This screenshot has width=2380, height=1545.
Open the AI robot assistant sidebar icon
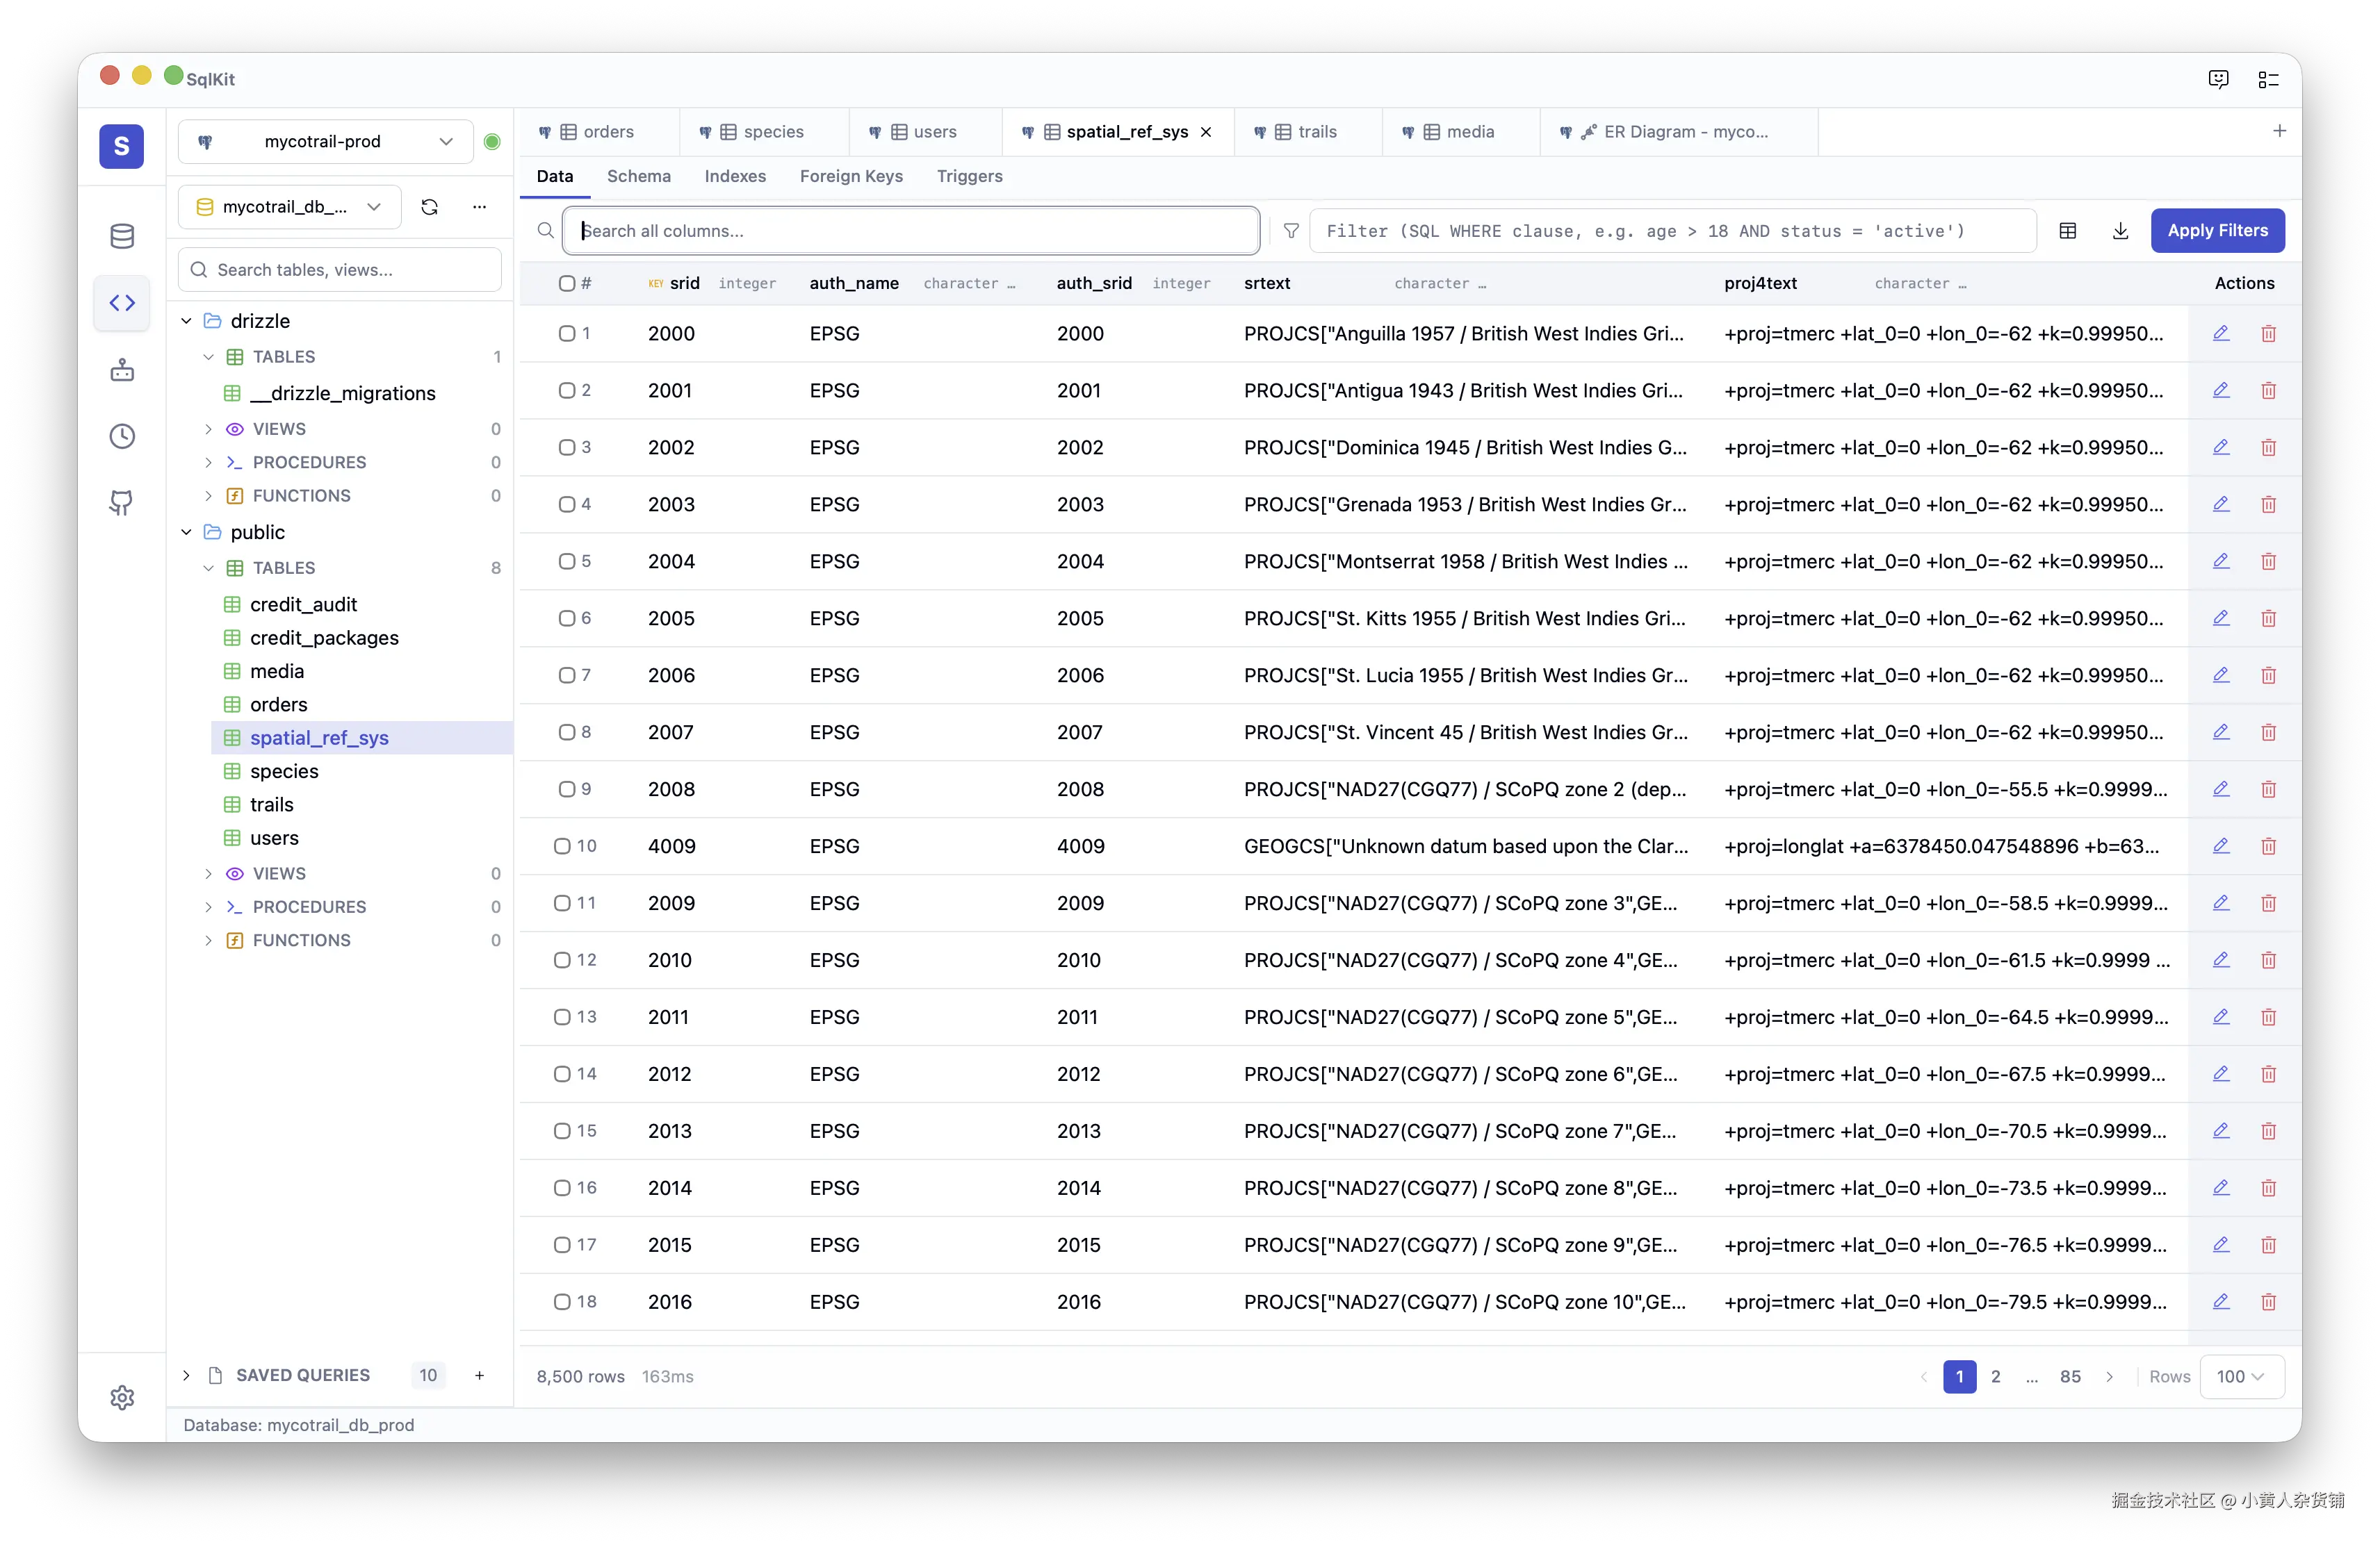click(x=122, y=370)
